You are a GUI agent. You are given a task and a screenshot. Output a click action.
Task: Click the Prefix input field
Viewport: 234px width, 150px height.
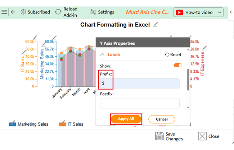140,83
